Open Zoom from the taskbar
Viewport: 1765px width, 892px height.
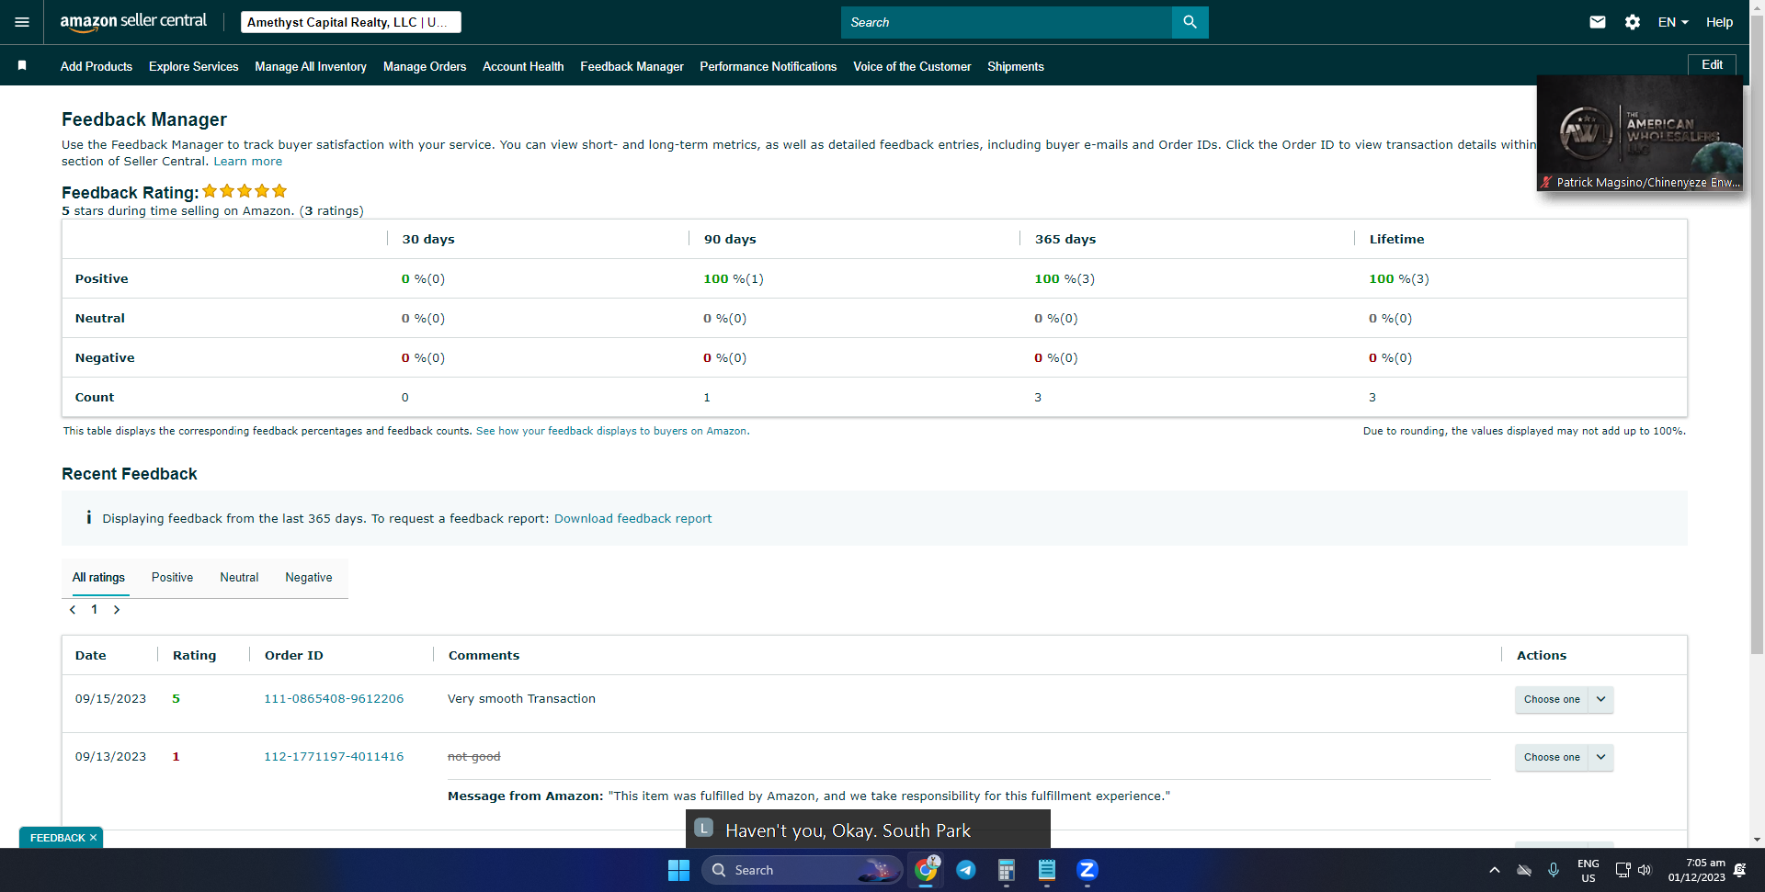coord(1087,870)
